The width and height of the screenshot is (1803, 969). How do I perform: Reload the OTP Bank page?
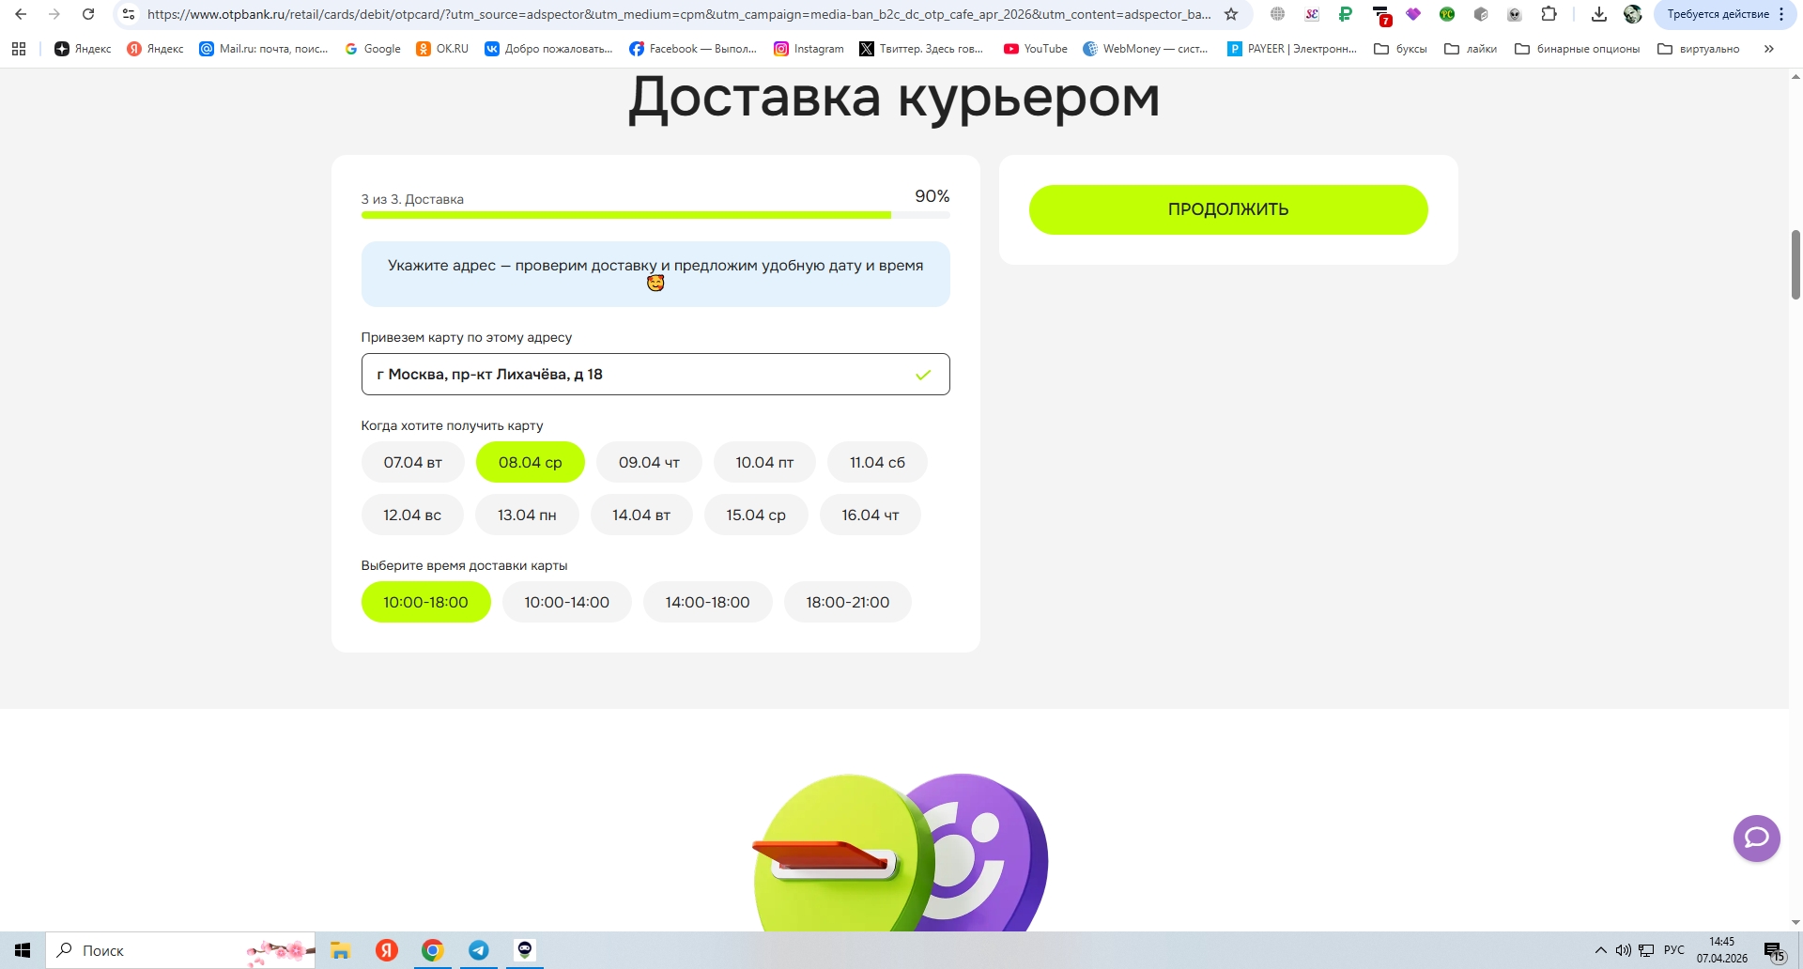pos(88,14)
